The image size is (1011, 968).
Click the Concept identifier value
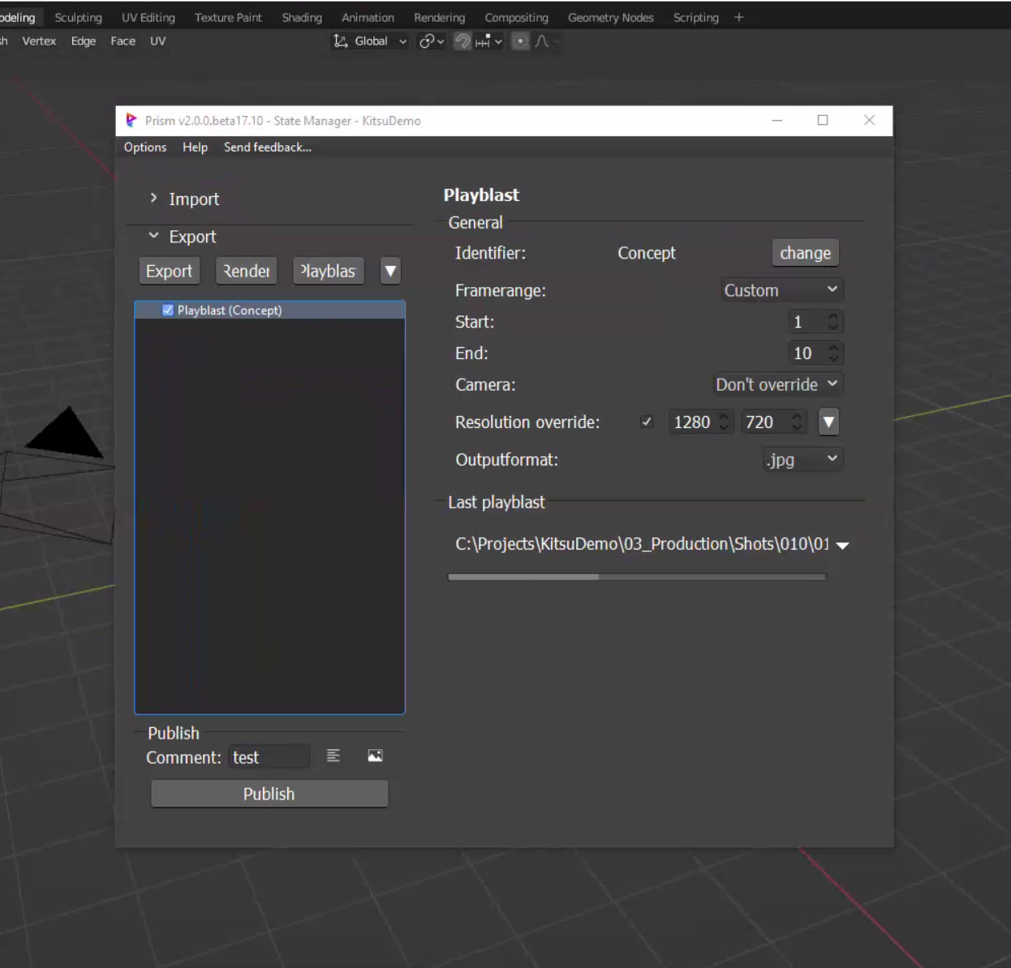pos(647,253)
